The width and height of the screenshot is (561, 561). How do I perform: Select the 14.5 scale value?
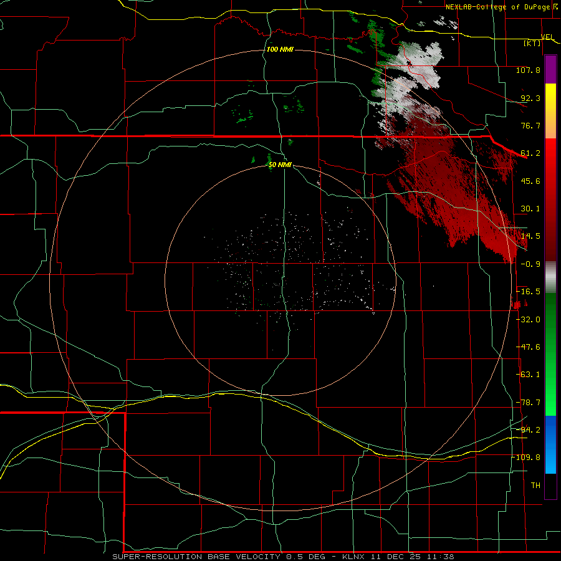[530, 236]
